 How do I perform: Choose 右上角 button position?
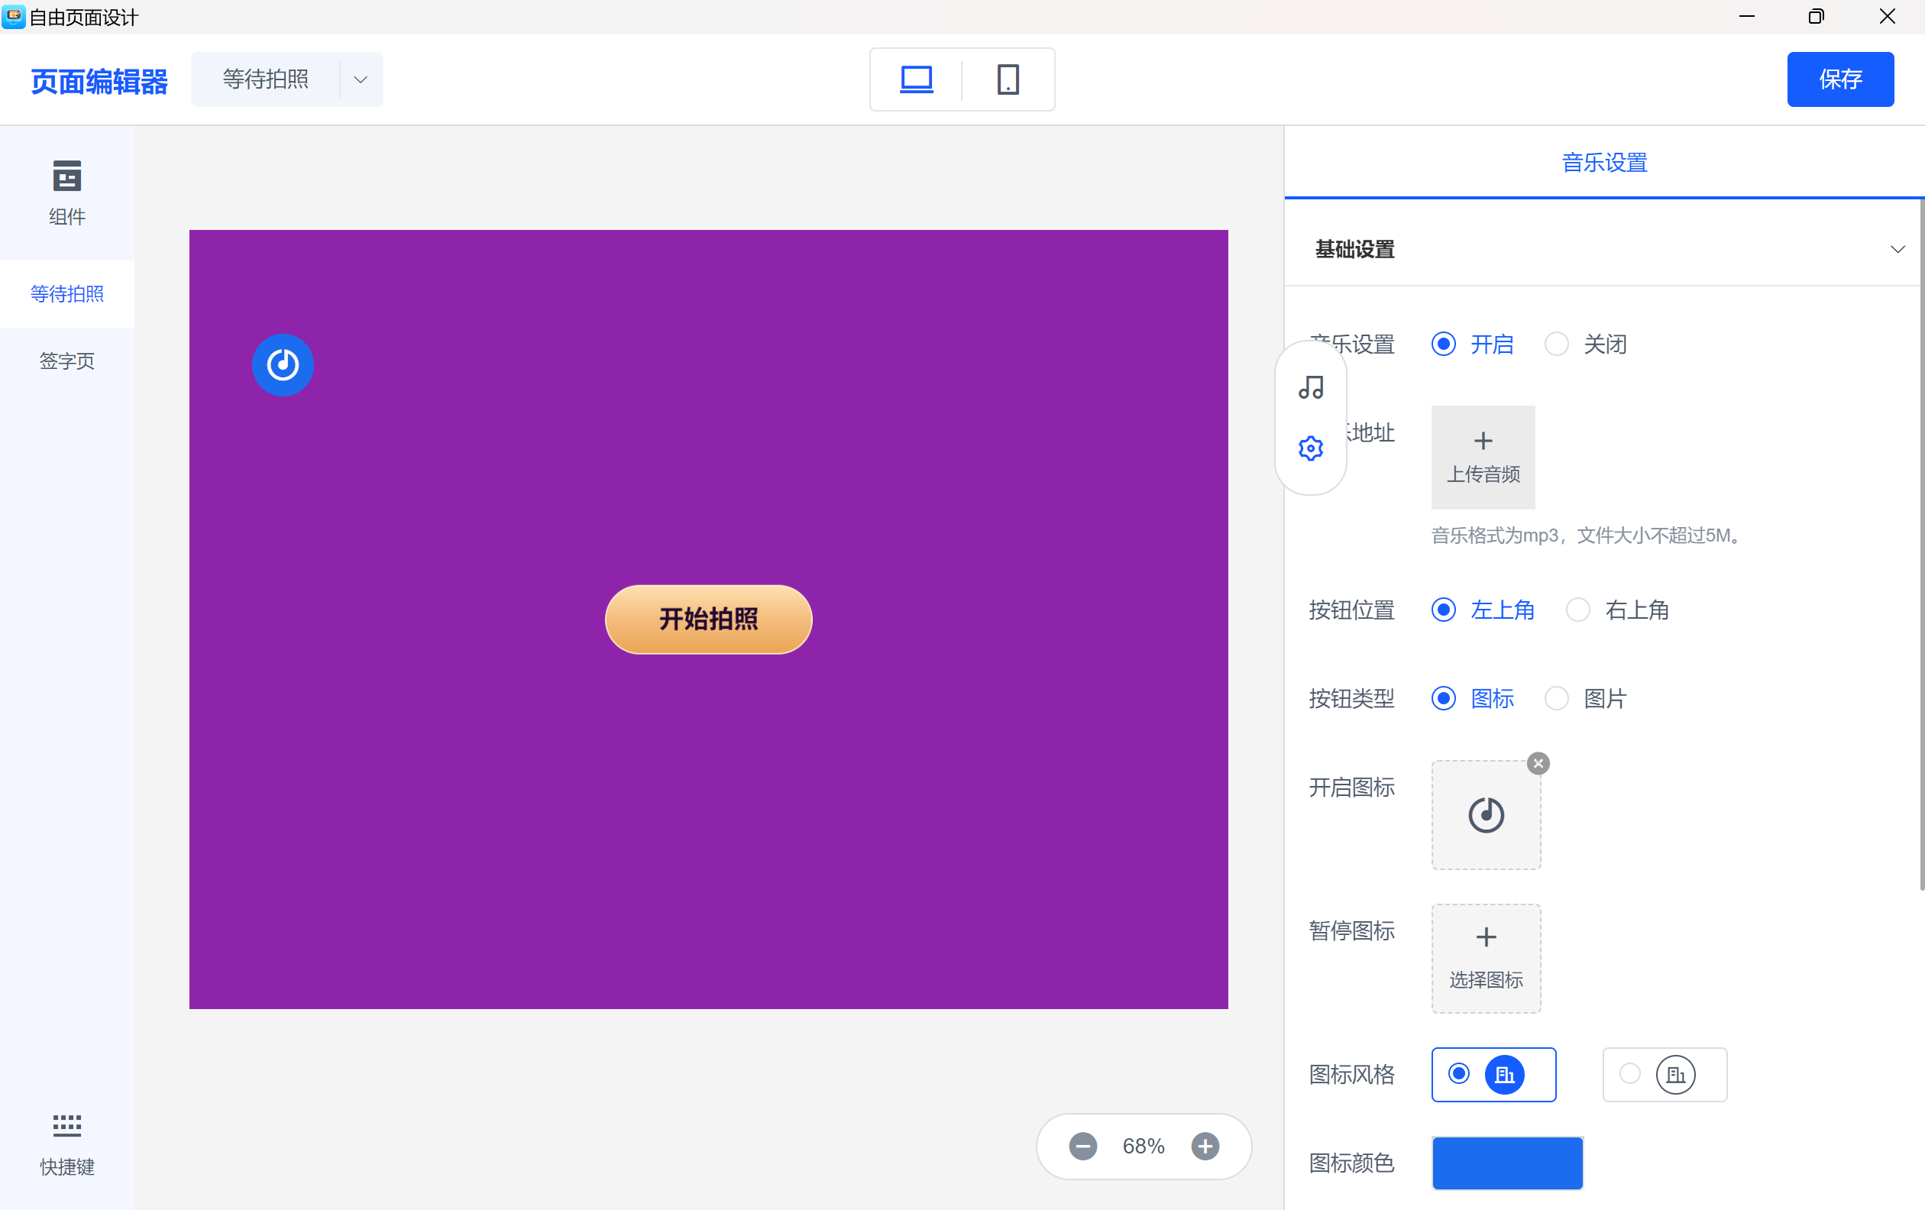1577,610
